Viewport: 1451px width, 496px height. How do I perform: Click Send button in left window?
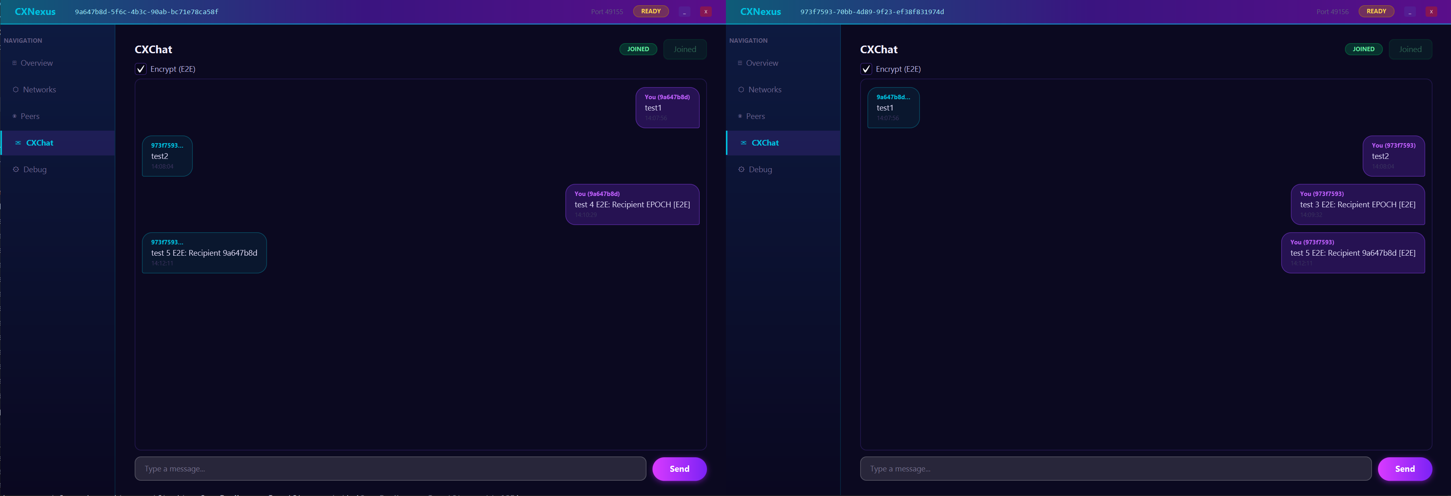pos(679,469)
